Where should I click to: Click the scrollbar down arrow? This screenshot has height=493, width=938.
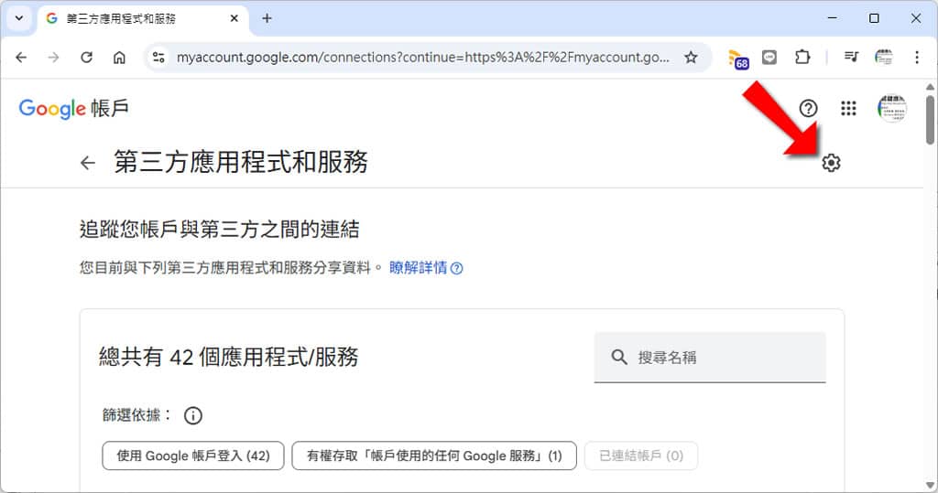[931, 485]
